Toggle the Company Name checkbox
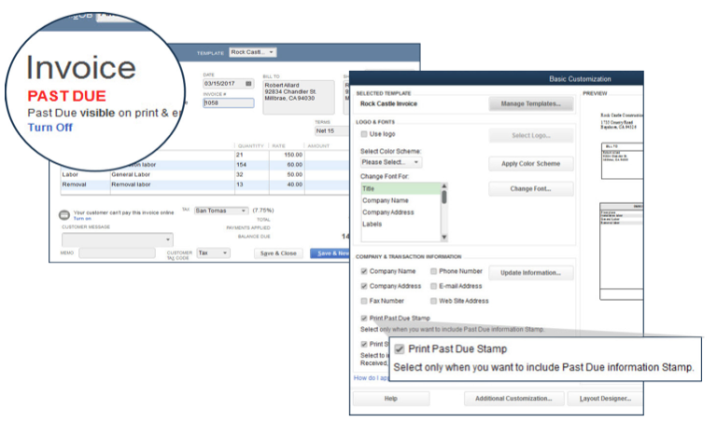The height and width of the screenshot is (422, 717). tap(364, 271)
